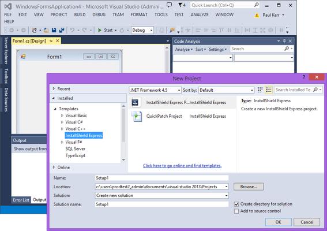Switch templates to small icons grid view
The image size is (327, 231).
point(260,90)
